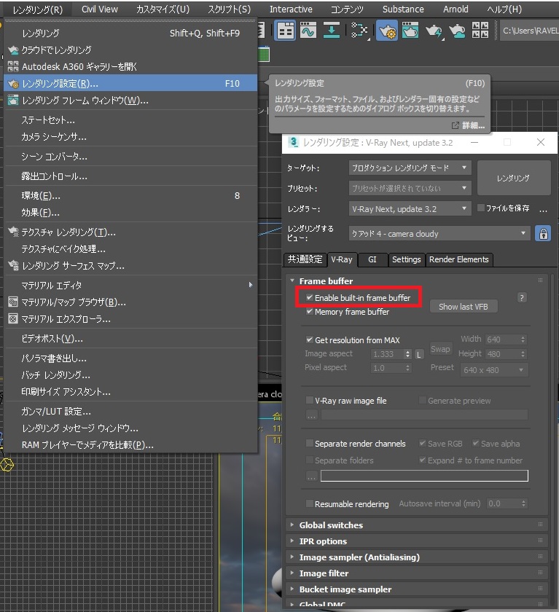Open the Curve Editor toolbar icon
Viewport: 559px width, 612px height.
[x=308, y=31]
